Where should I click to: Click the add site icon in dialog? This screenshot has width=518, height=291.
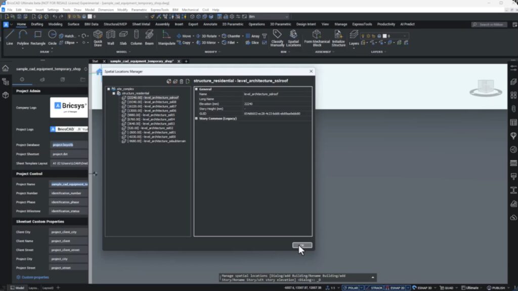[x=169, y=81]
